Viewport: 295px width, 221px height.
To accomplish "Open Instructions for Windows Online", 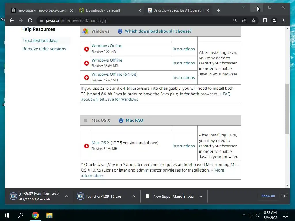I will click(x=184, y=49).
